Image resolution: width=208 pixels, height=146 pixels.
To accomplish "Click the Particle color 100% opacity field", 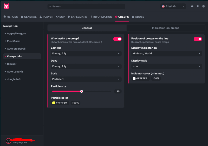I will tap(75, 103).
